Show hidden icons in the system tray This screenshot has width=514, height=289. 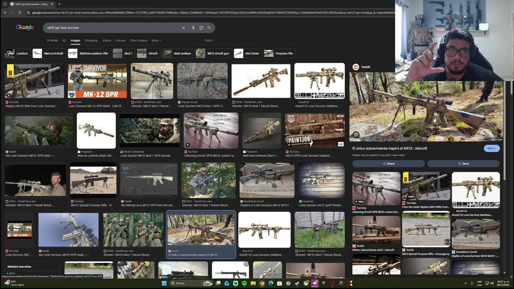[465, 283]
